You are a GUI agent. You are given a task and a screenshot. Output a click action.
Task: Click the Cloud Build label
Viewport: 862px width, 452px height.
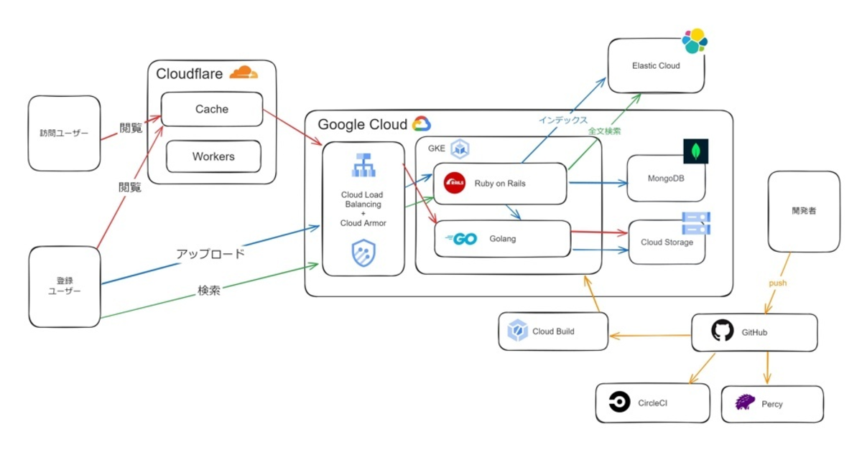(x=553, y=331)
